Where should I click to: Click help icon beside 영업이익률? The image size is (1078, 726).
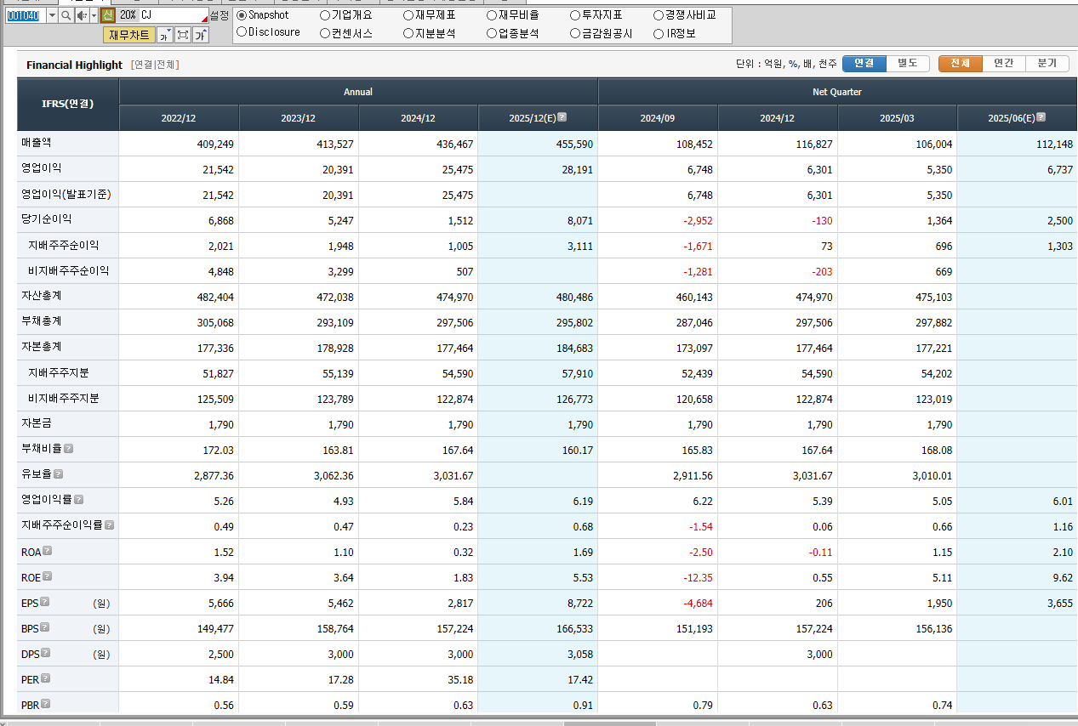78,500
